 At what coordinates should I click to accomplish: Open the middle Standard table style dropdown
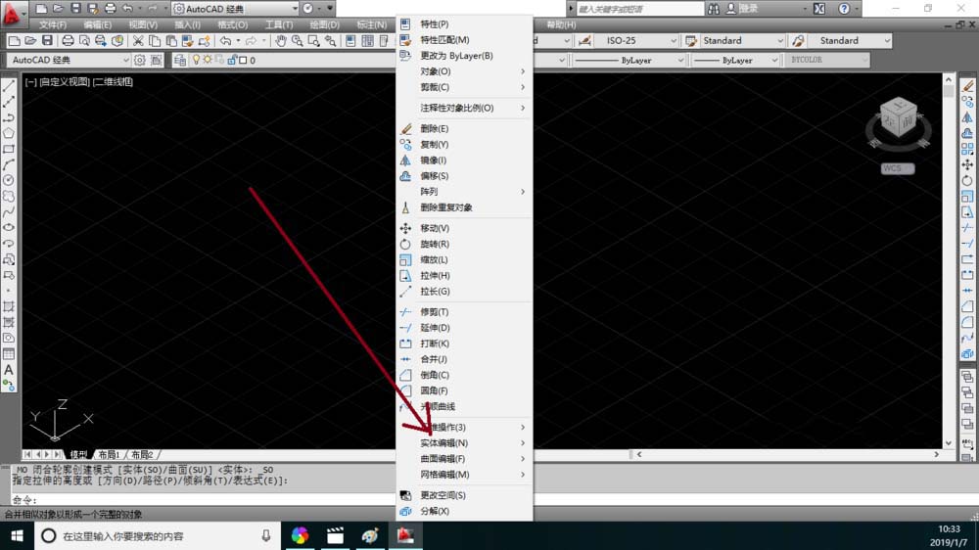click(741, 40)
